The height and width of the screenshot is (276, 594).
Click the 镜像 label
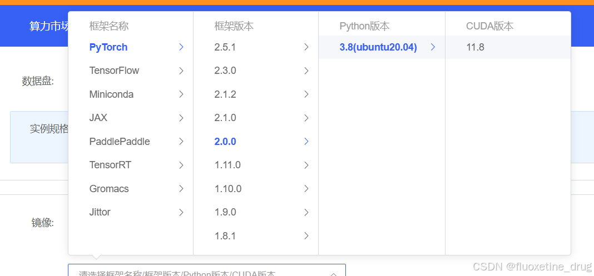pyautogui.click(x=43, y=223)
